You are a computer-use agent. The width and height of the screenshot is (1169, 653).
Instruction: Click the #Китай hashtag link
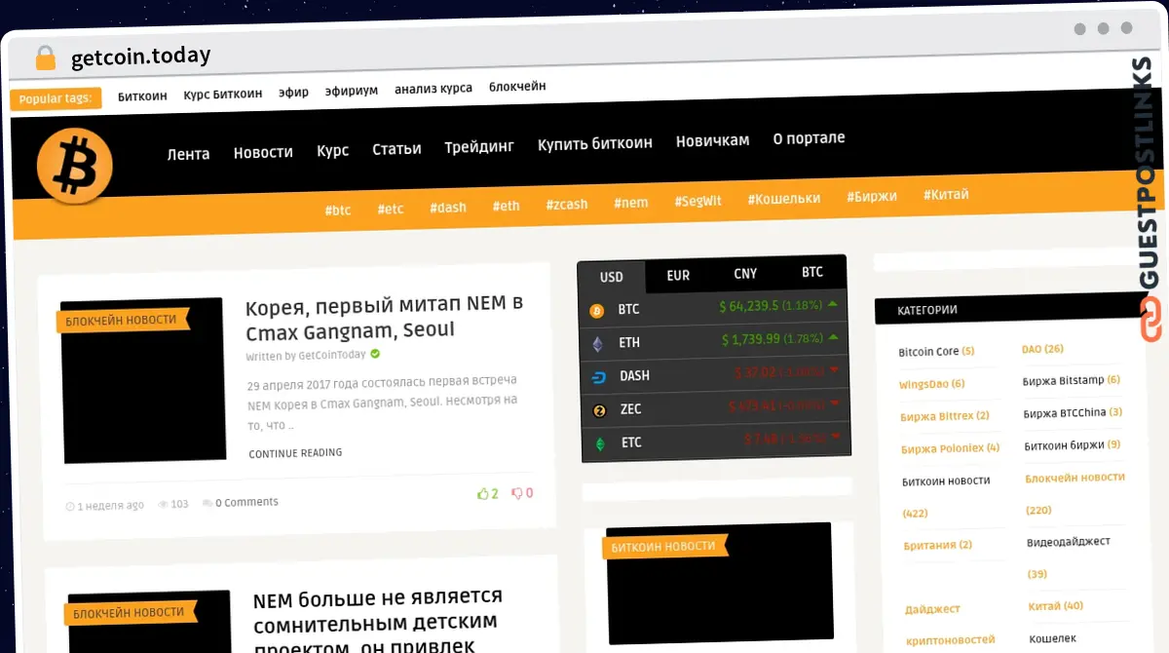click(946, 194)
